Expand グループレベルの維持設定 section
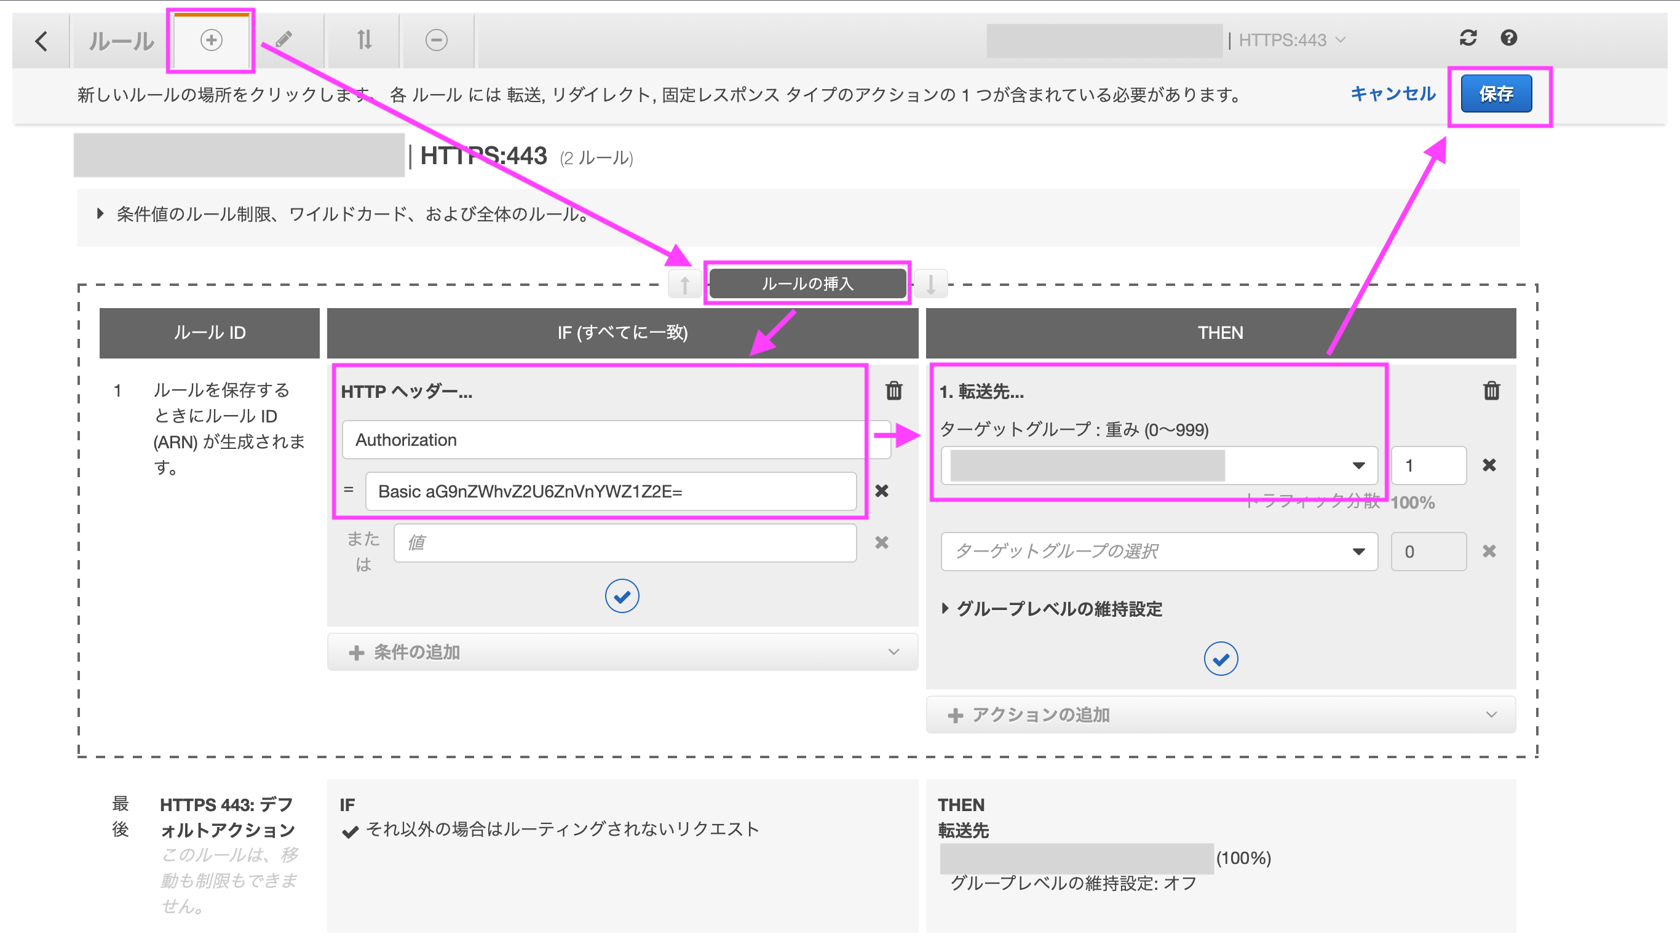This screenshot has height=947, width=1680. click(x=1052, y=609)
